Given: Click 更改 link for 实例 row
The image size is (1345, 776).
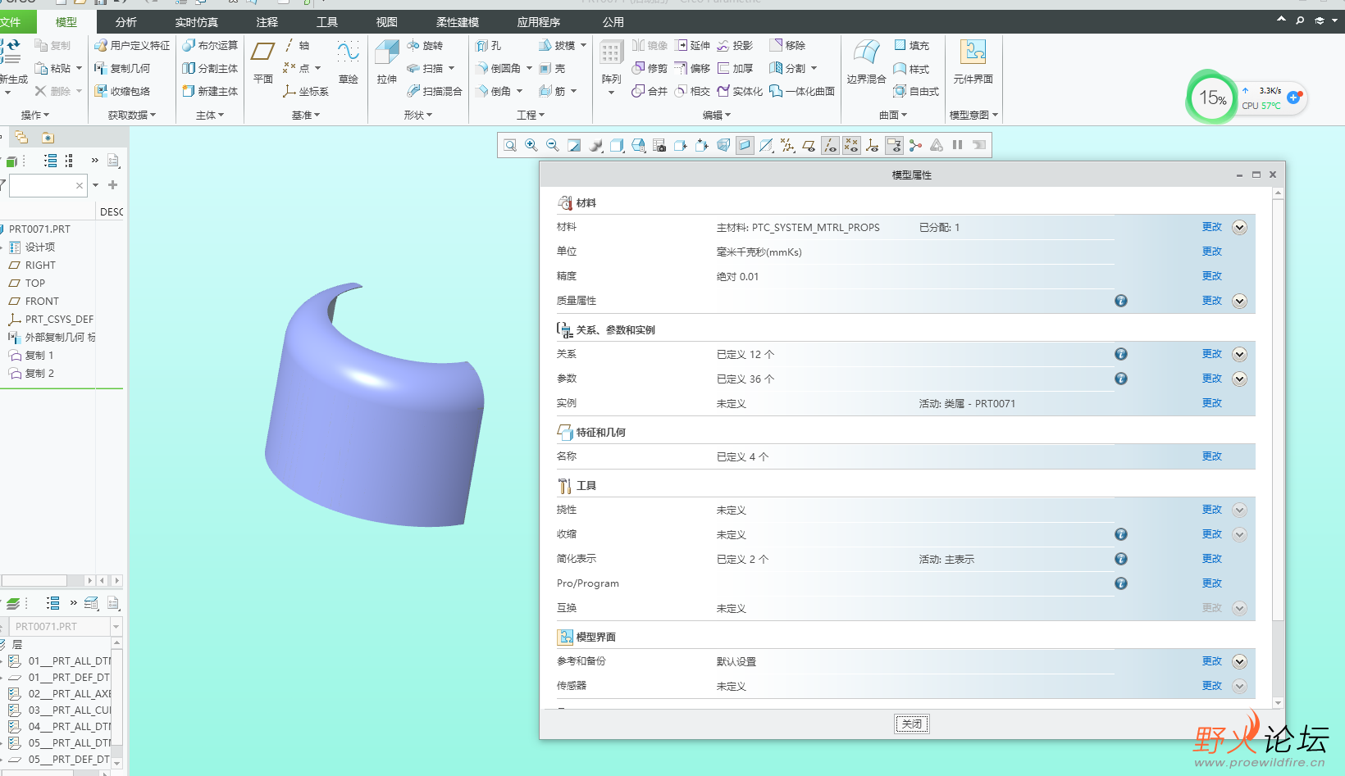Looking at the screenshot, I should (1211, 403).
